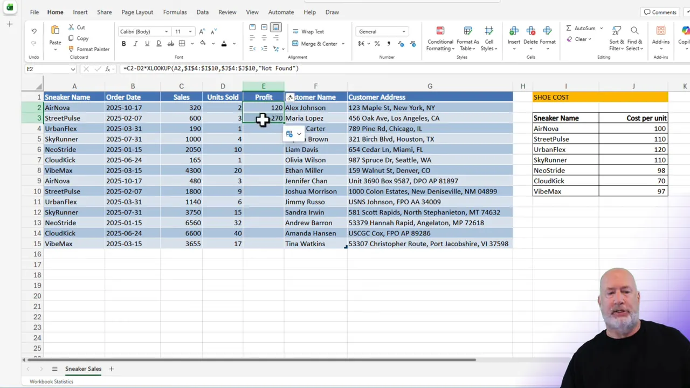Switch to the Formulas ribbon tab

[175, 12]
